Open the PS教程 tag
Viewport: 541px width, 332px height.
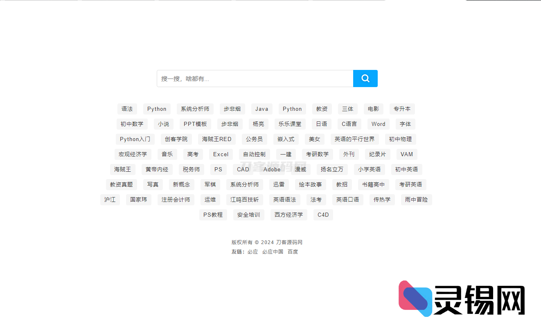click(x=213, y=215)
